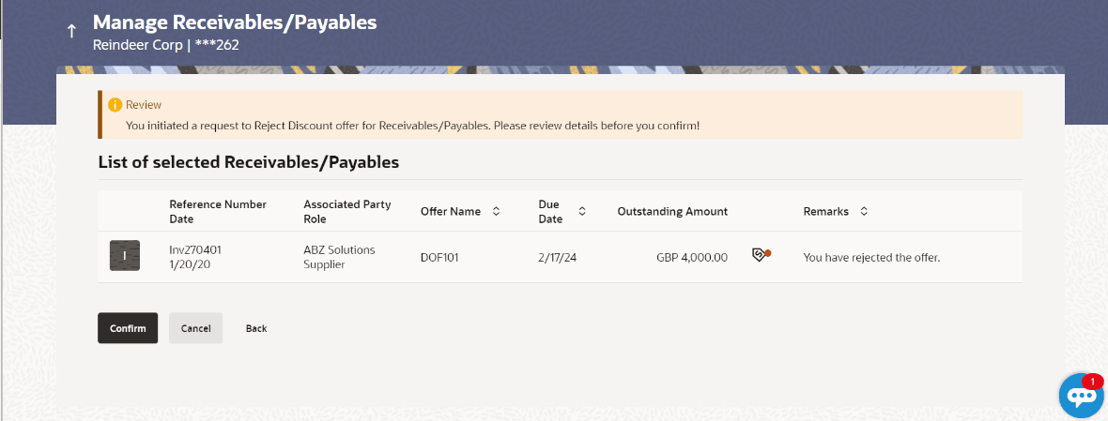Screen dimensions: 1108x421
Task: Click the Associated Party Role header
Action: click(347, 212)
